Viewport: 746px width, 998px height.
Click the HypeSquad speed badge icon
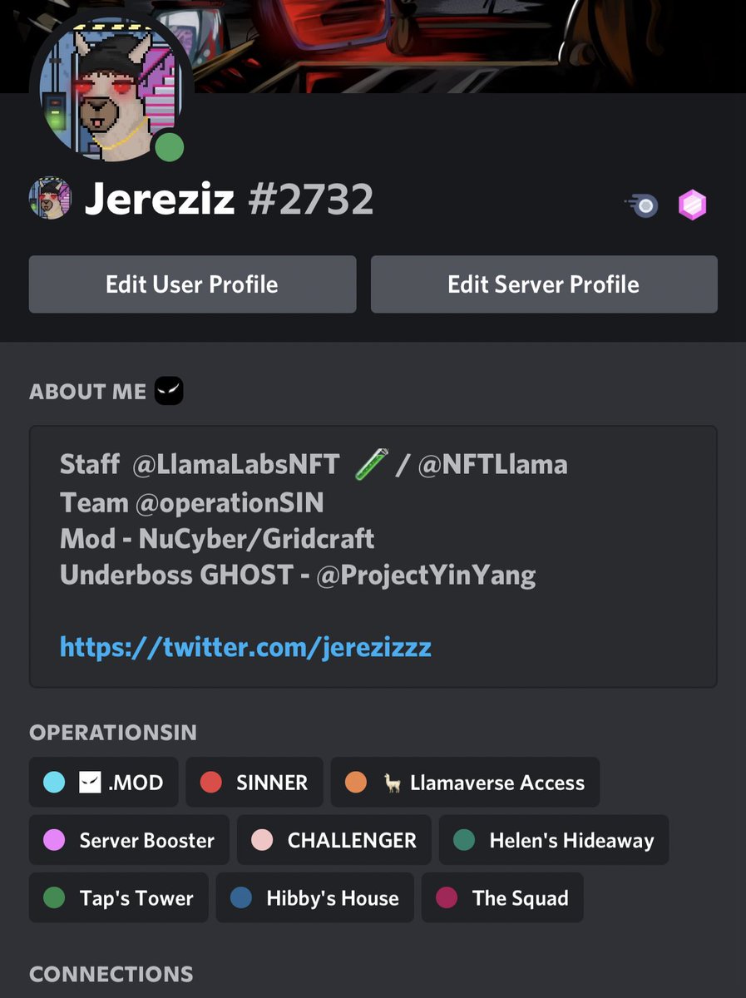641,205
